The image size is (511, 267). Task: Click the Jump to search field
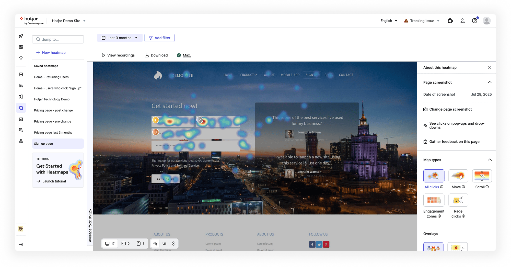[x=58, y=39]
